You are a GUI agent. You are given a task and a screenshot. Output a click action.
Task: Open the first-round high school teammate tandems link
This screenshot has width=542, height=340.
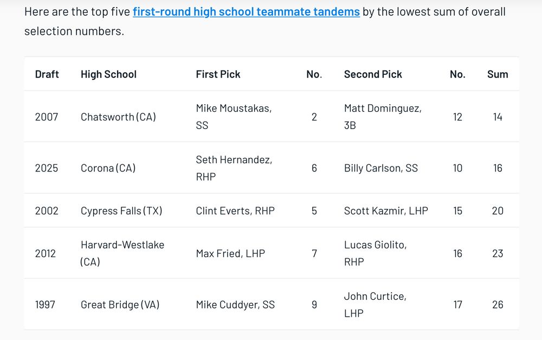click(x=246, y=11)
